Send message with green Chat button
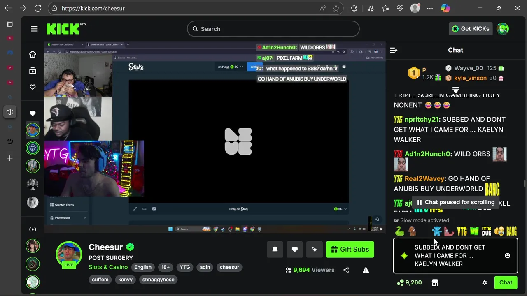The width and height of the screenshot is (527, 296). tap(506, 282)
